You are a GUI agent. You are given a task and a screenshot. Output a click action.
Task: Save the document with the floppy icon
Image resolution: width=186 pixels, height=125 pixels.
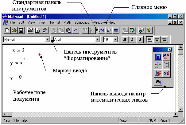point(21,30)
